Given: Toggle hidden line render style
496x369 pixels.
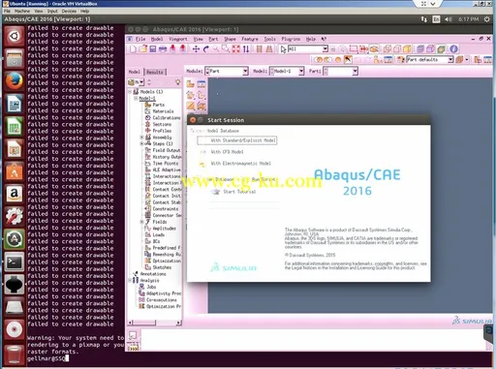Looking at the screenshot, I should 397,49.
